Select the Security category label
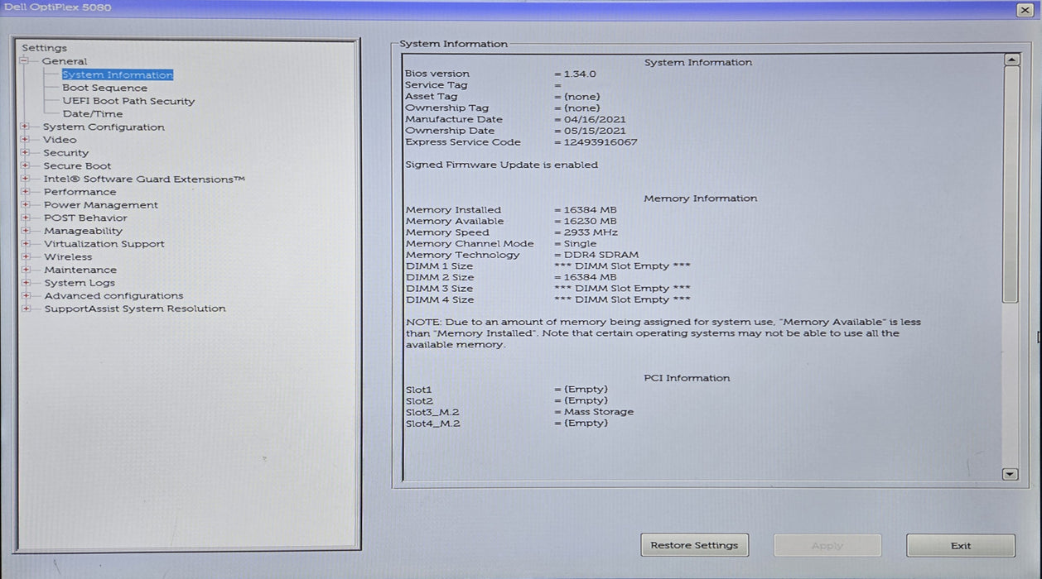 65,153
